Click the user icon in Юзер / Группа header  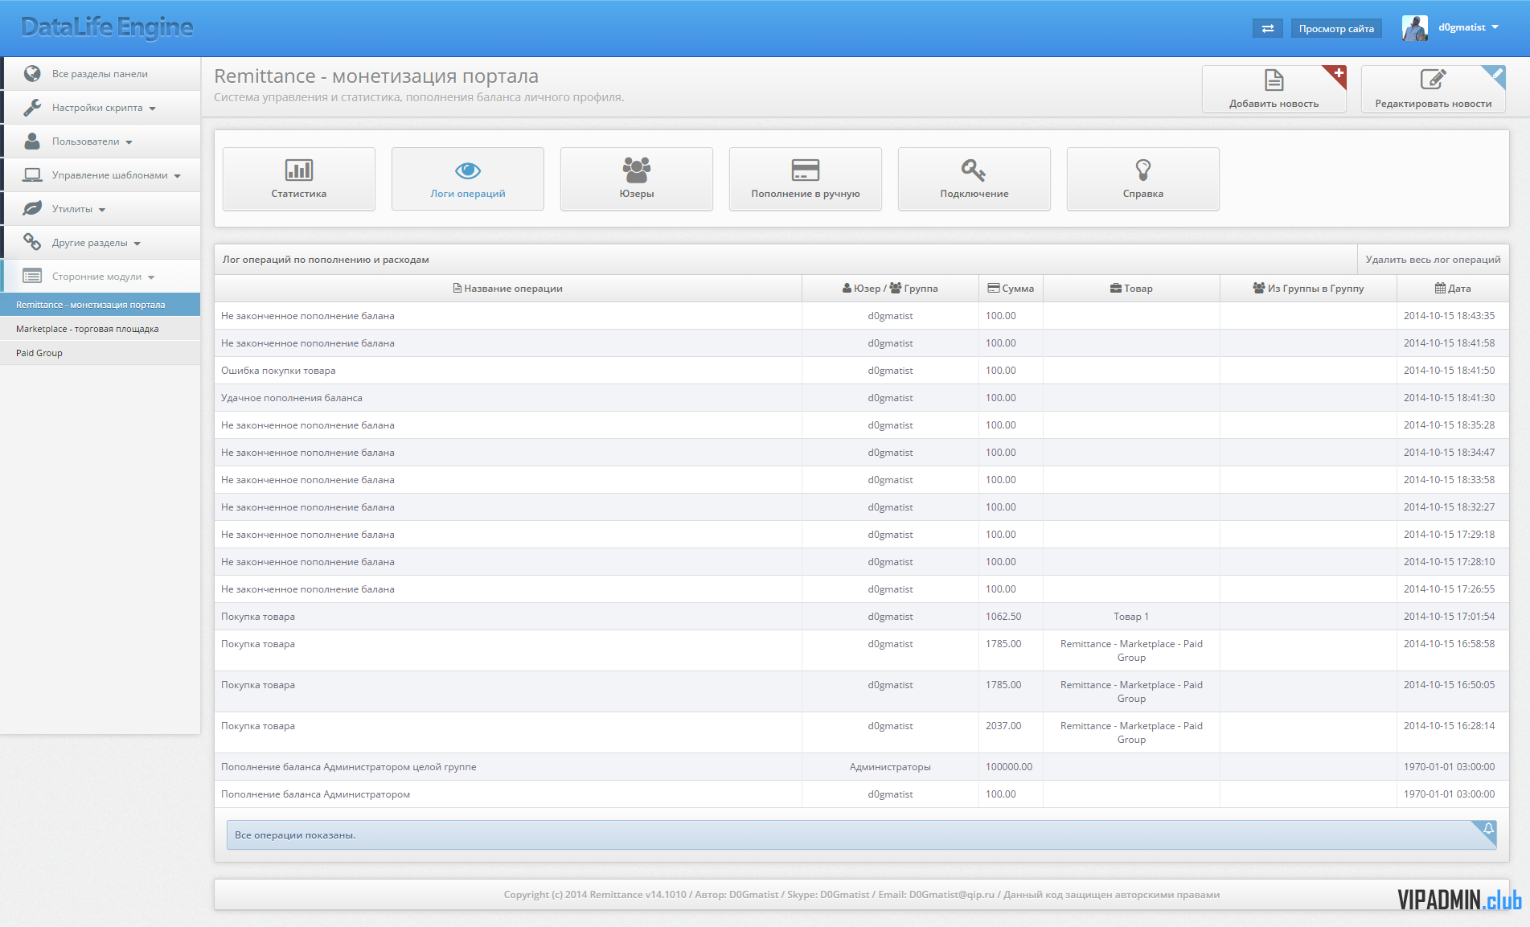pyautogui.click(x=847, y=288)
